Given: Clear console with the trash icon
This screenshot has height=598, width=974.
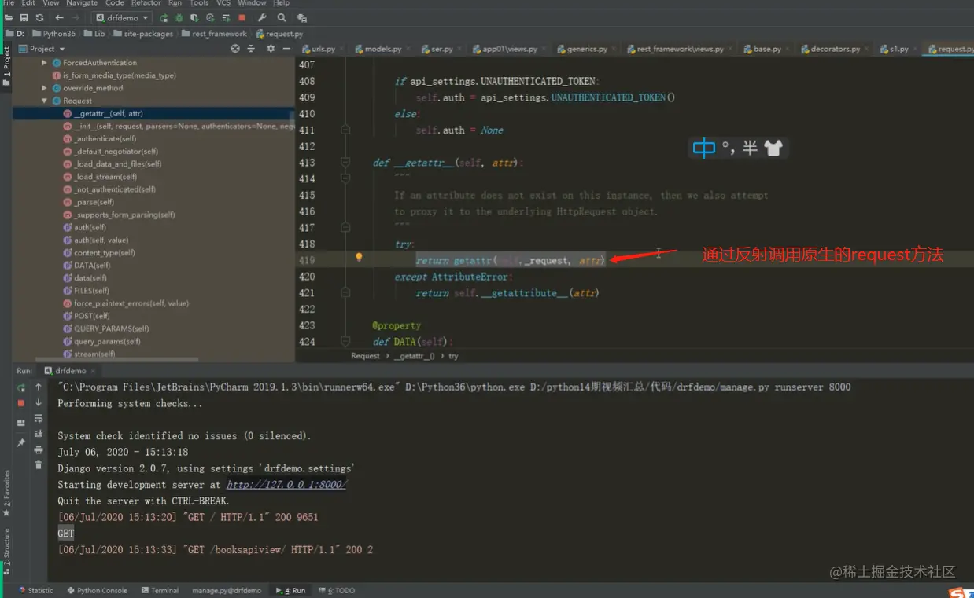Looking at the screenshot, I should click(39, 465).
